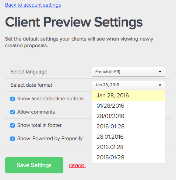Choose the 01/28/2016 date format option
176x180 pixels.
(x=129, y=106)
